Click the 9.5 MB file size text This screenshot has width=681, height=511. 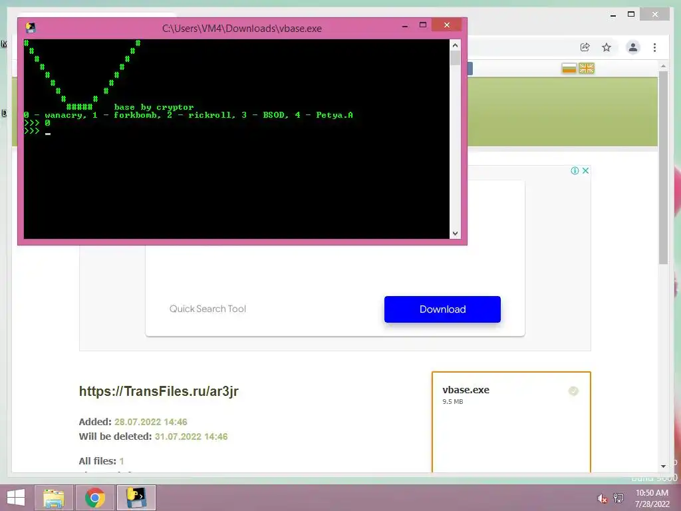click(x=452, y=401)
